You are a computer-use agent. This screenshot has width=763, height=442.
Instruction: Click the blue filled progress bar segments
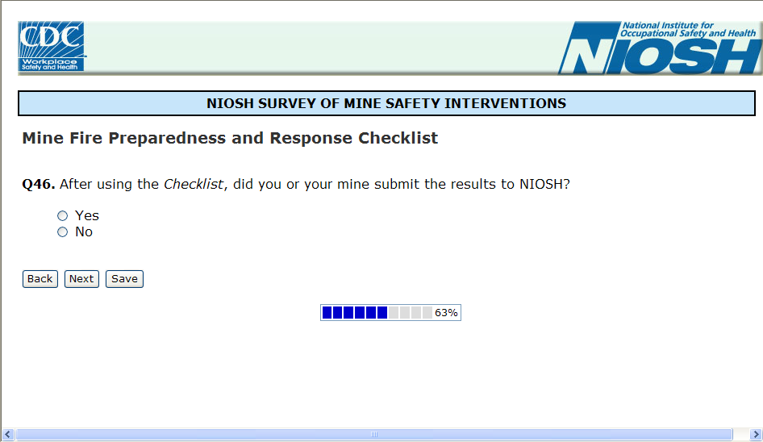pos(354,313)
